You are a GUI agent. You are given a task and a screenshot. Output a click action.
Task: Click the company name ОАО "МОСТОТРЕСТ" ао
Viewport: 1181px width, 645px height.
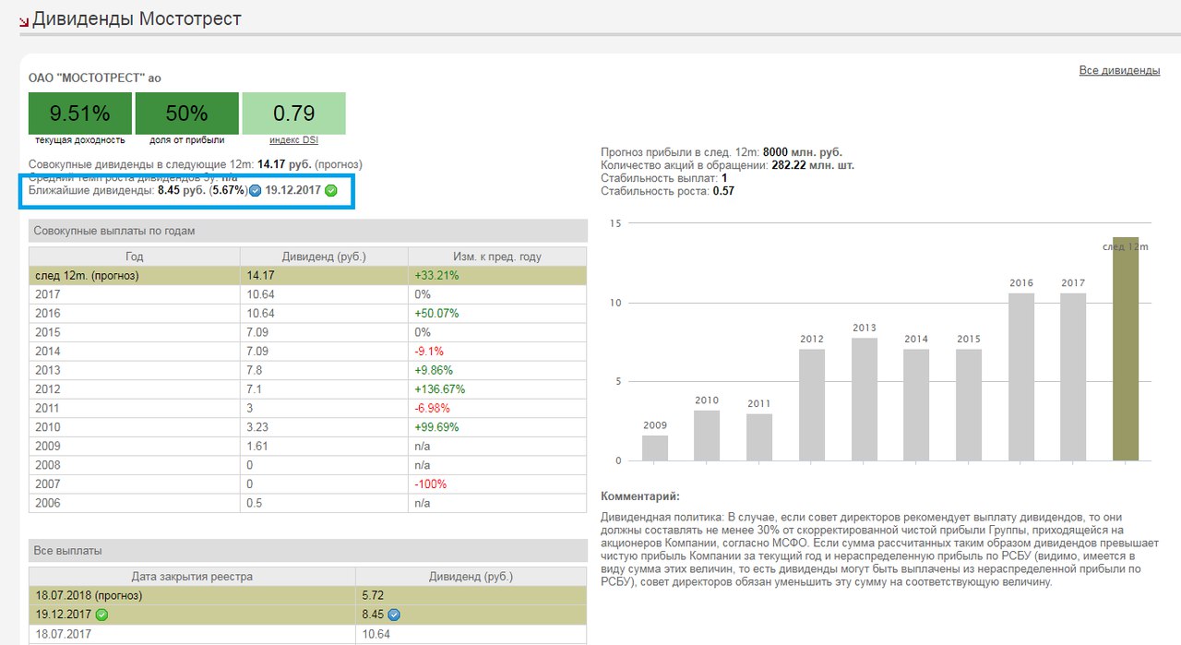click(95, 78)
